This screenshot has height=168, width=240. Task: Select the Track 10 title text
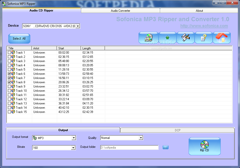click(21, 91)
